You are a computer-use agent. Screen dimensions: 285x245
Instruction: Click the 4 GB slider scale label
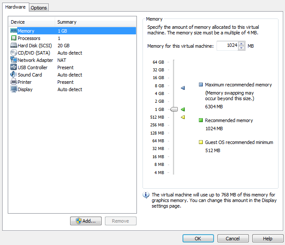coord(159,93)
